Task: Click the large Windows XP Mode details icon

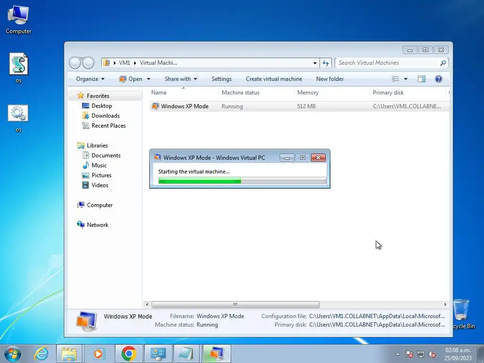Action: click(x=86, y=321)
